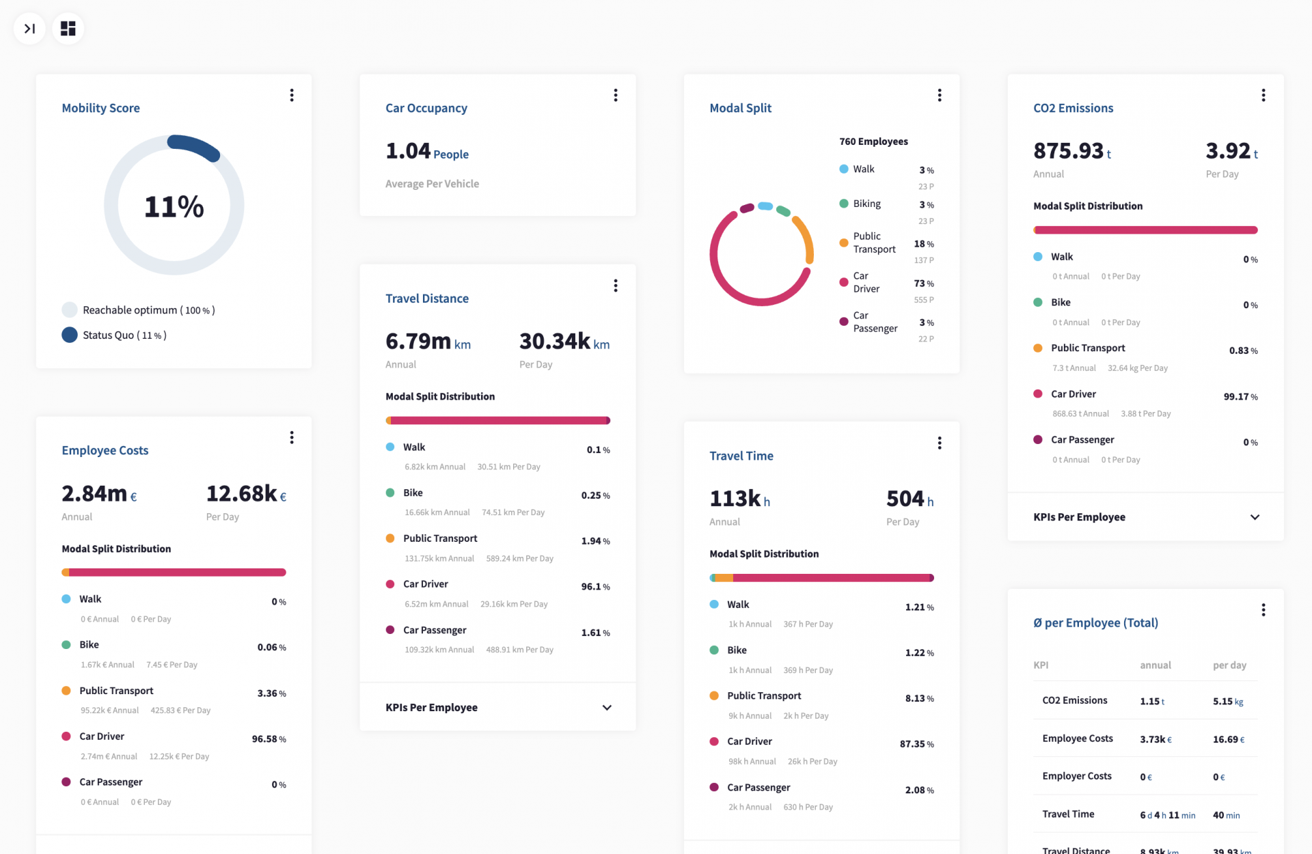Click CO2 Emissions row in per Employee table
The height and width of the screenshot is (854, 1312).
pos(1145,700)
